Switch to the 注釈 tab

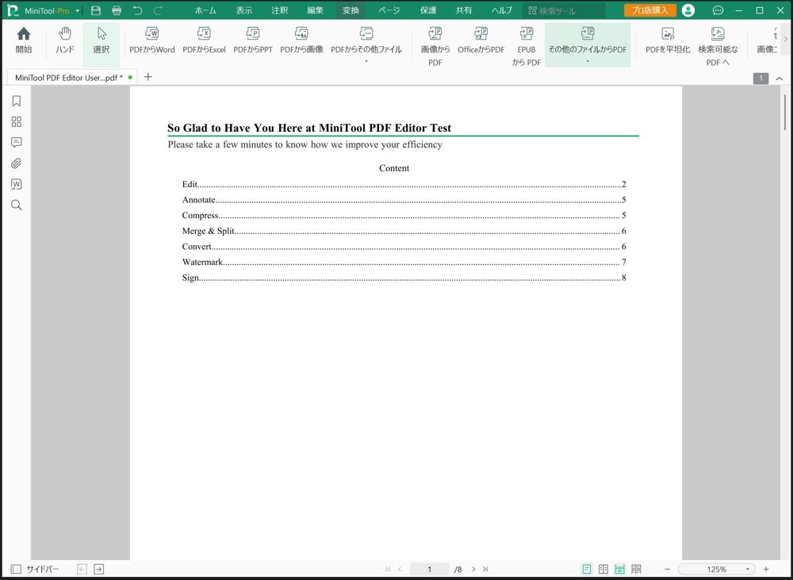[279, 10]
